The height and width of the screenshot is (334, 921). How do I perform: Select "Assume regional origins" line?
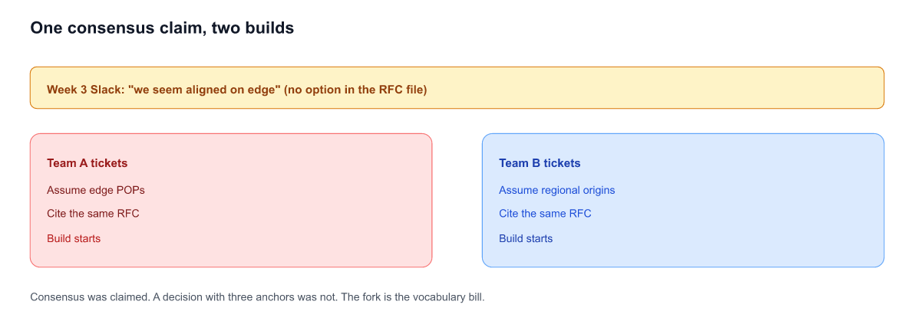tap(556, 190)
